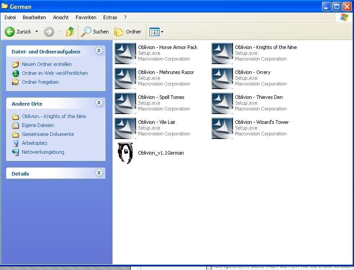
Task: Select the Oblivion_v1.1German patch icon
Action: coord(125,153)
